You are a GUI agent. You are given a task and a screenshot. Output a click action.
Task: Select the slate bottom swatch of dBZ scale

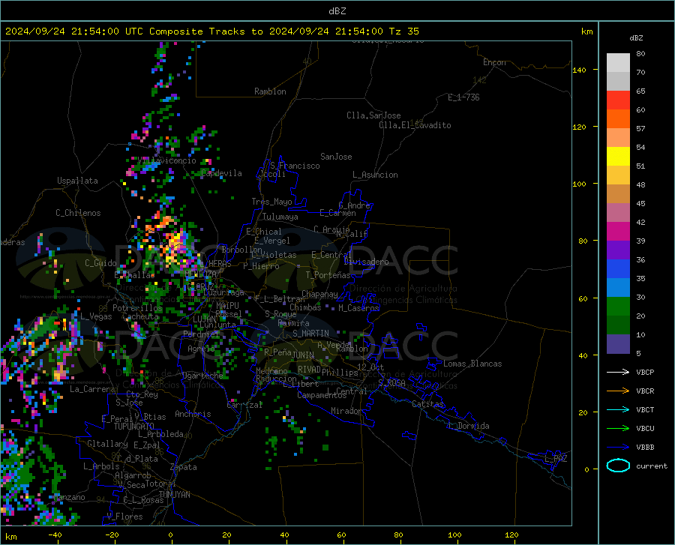pyautogui.click(x=618, y=344)
